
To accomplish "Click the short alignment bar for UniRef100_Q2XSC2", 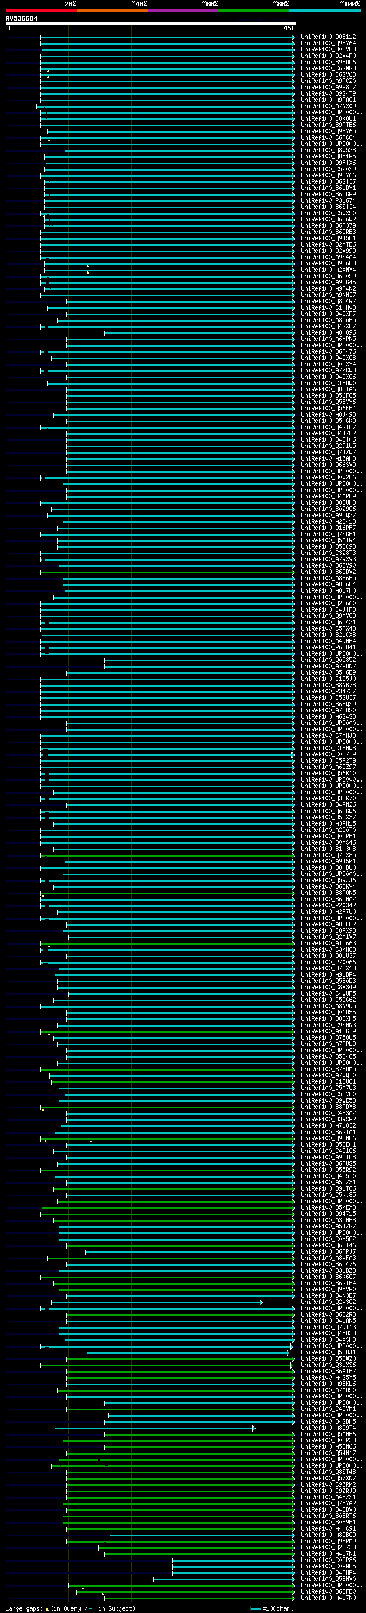I will click(x=157, y=1302).
